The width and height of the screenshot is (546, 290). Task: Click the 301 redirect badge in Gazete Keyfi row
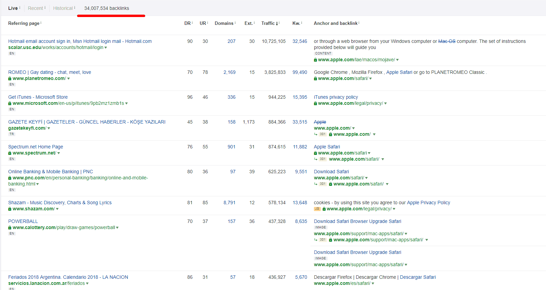click(323, 134)
